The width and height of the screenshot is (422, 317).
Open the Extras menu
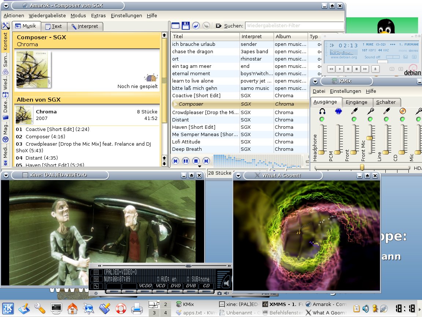pyautogui.click(x=98, y=16)
